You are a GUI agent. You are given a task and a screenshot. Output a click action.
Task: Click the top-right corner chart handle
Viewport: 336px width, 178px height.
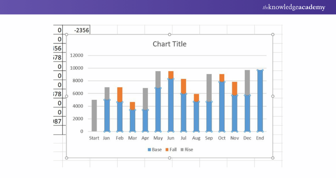(273, 35)
